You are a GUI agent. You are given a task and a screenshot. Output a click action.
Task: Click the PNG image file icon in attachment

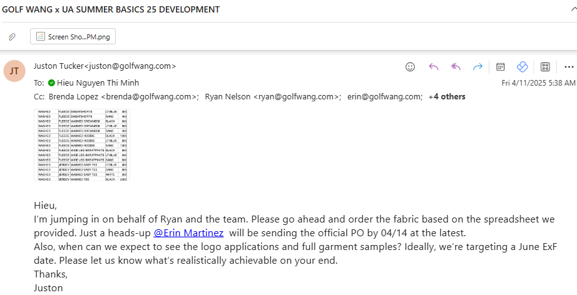(x=41, y=36)
